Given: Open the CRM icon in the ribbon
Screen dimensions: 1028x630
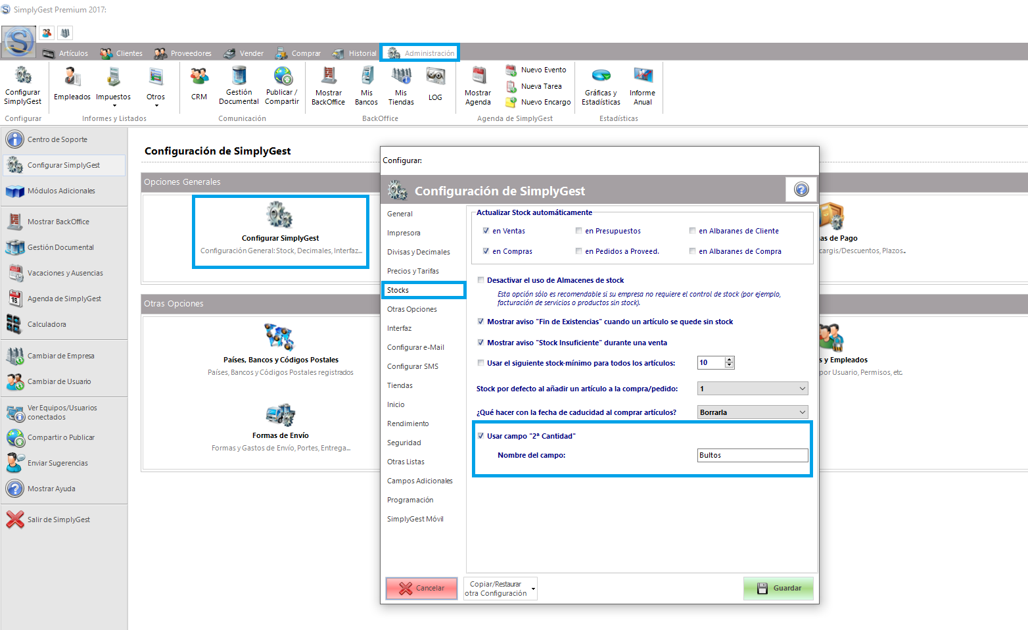Looking at the screenshot, I should 199,84.
